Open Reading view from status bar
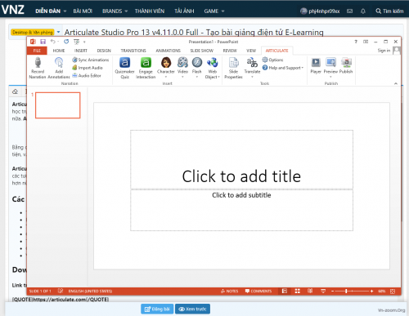409x316 pixels. (310, 291)
